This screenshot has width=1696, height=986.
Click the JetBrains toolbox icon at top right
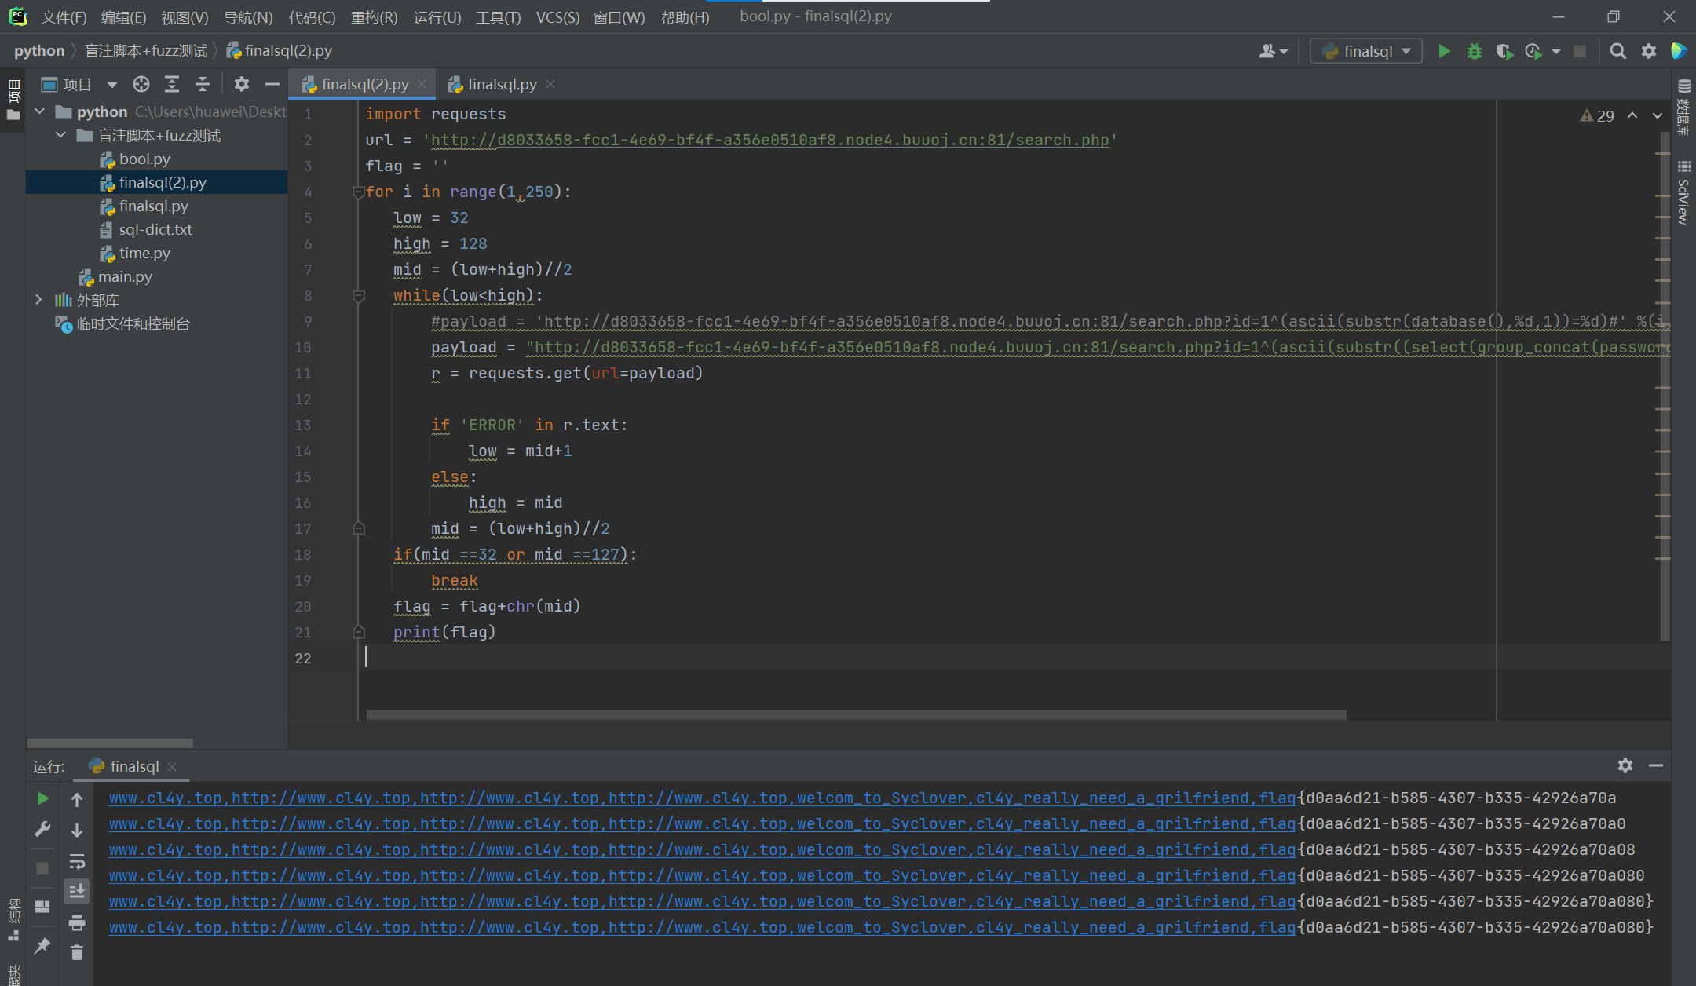1679,51
